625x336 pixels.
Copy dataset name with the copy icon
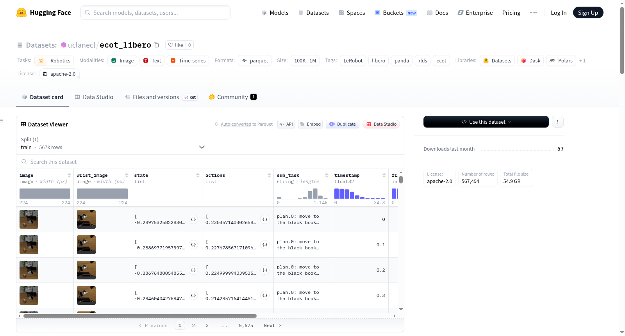pos(156,45)
